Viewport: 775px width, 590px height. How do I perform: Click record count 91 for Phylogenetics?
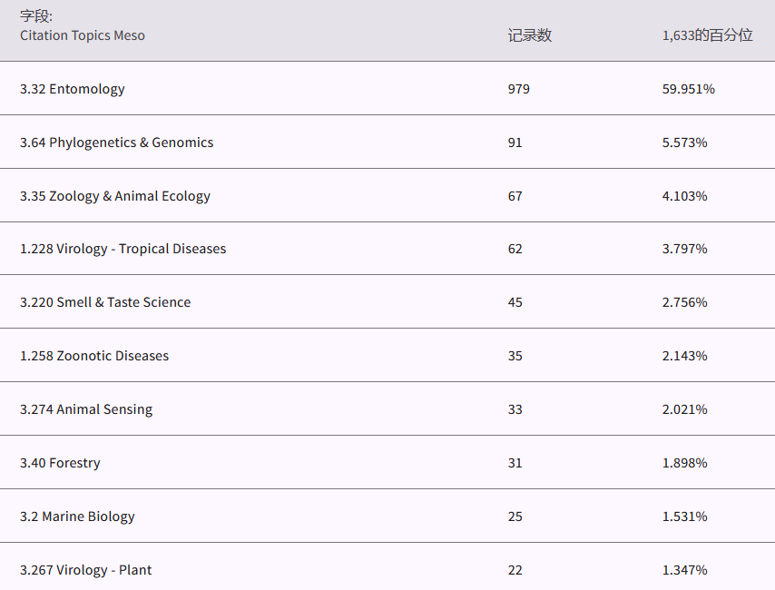[x=515, y=143]
